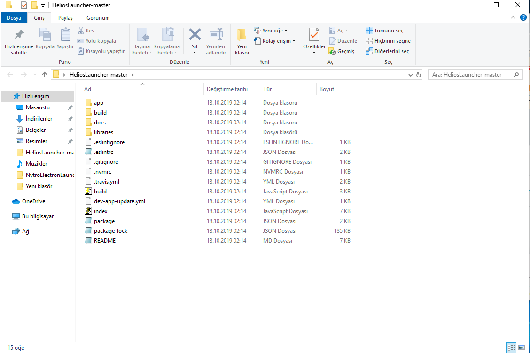Screen dimensions: 530x353
Task: Click the Aç (Open) ribbon button
Action: click(x=338, y=31)
